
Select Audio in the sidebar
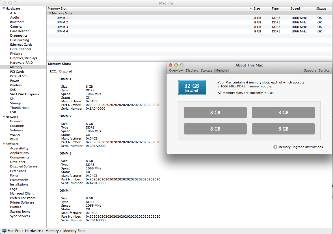14,17
